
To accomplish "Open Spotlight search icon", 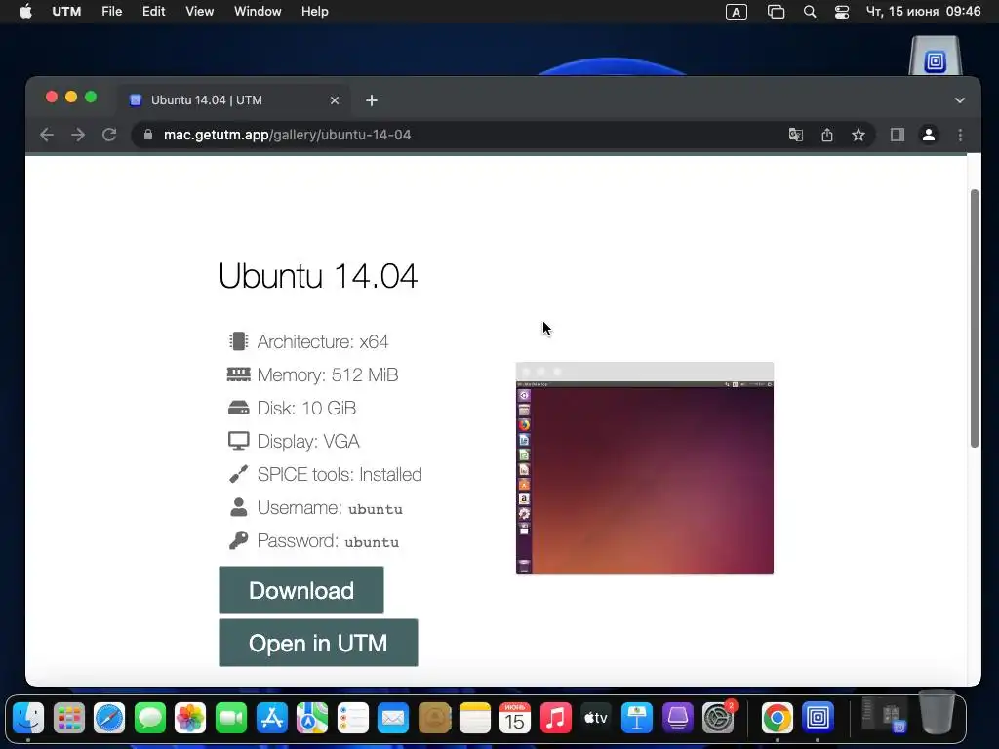I will (810, 12).
